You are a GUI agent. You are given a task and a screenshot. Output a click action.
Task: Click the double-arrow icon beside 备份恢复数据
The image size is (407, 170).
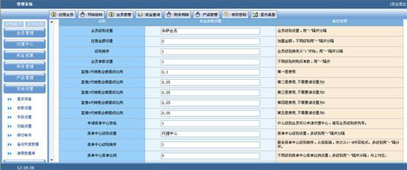[x=10, y=144]
